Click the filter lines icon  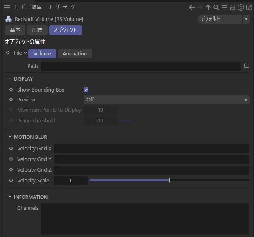[x=225, y=7]
